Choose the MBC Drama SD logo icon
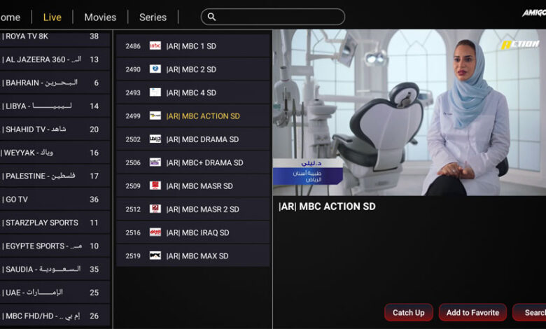This screenshot has width=546, height=329. (x=155, y=139)
